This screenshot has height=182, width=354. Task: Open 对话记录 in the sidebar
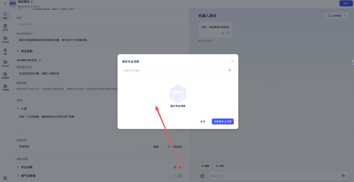[x=5, y=63]
